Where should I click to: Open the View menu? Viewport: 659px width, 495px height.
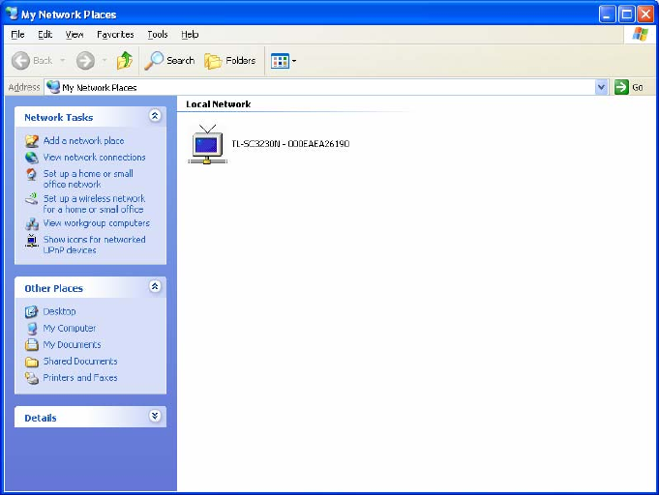click(75, 35)
